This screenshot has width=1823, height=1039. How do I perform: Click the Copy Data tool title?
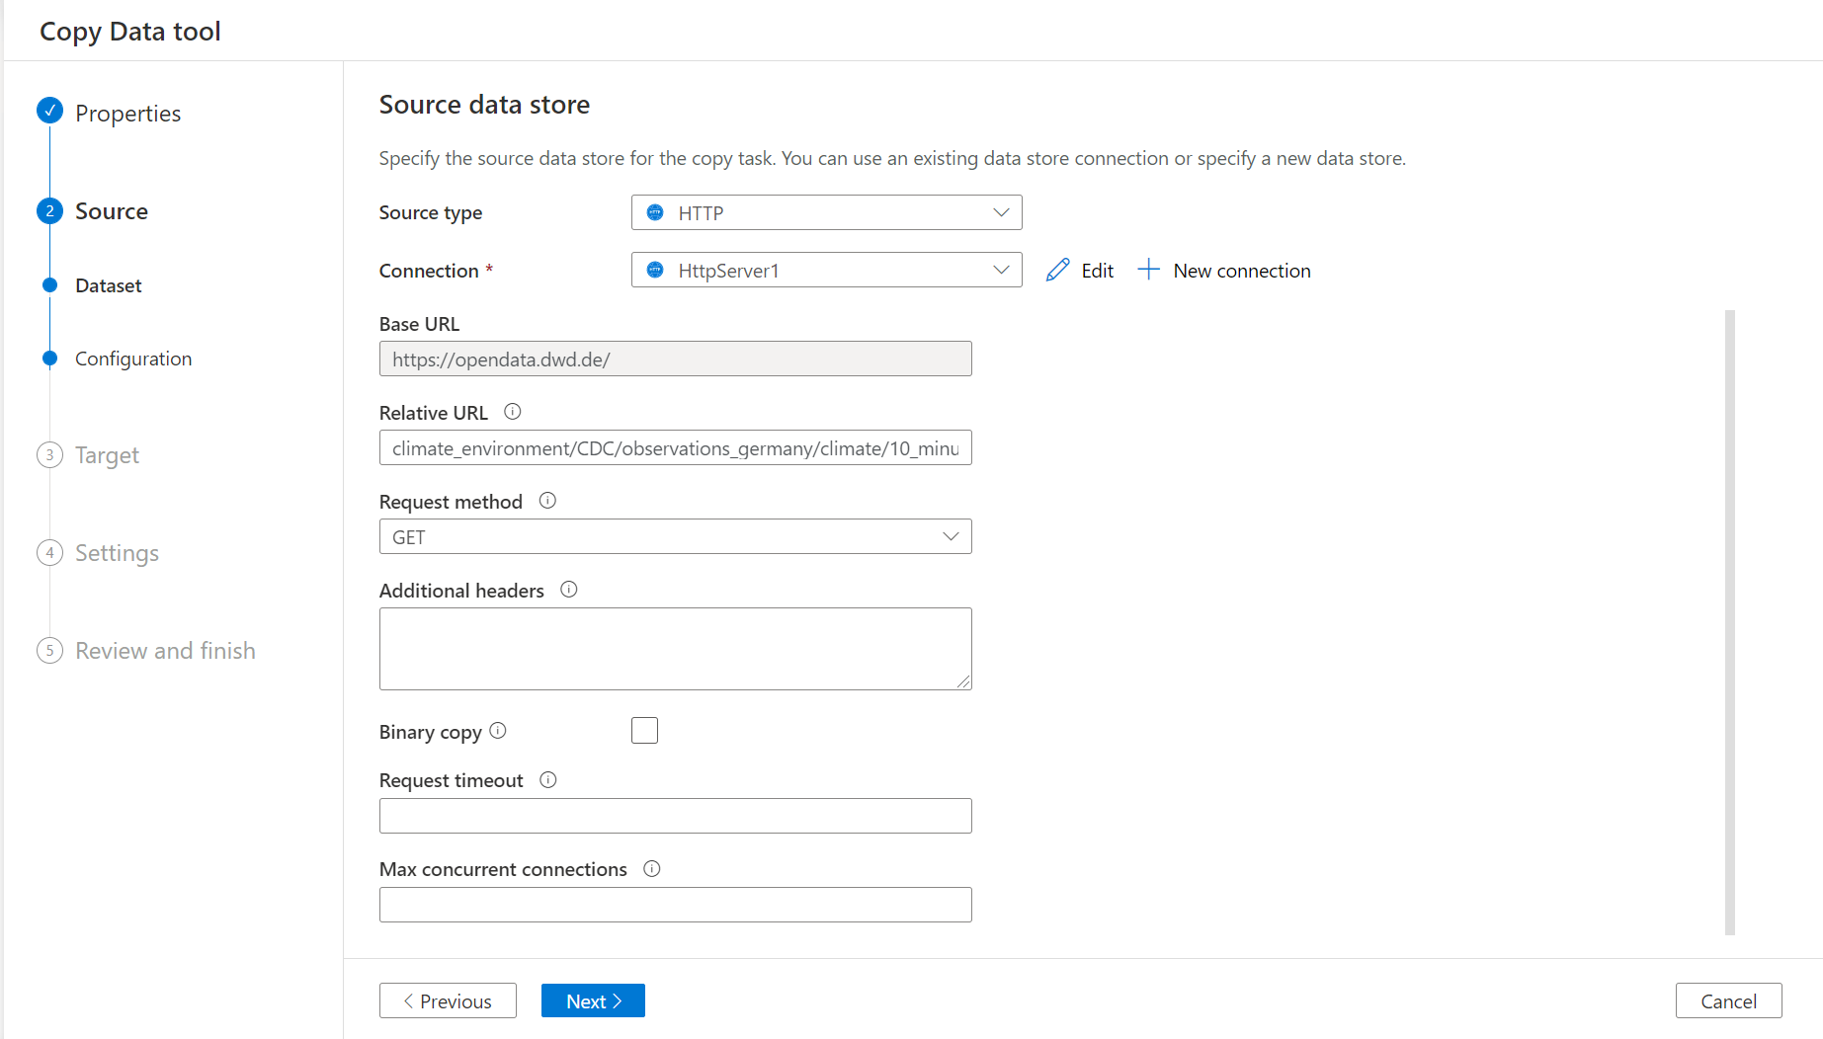(x=130, y=31)
